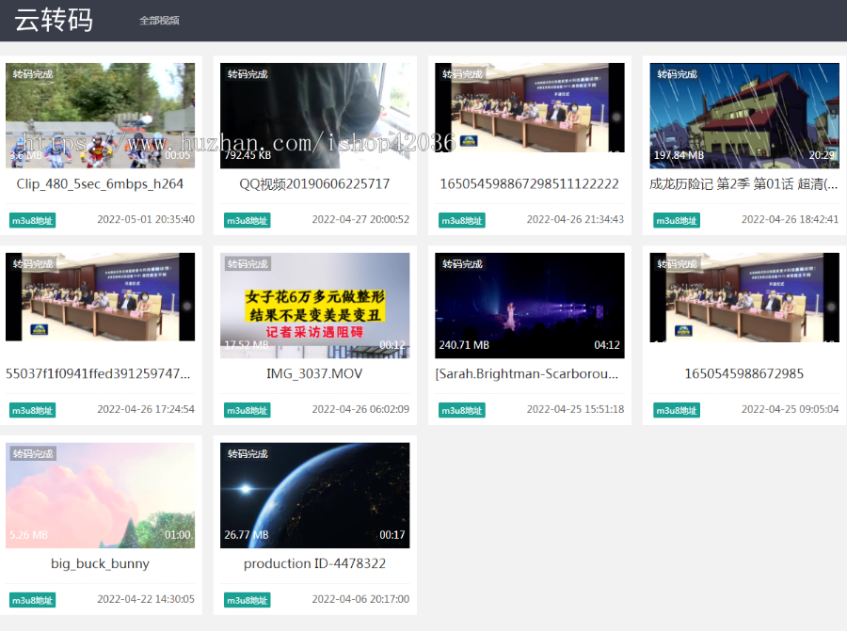Click the Clip_480_5sec_6mbps_h264 title
This screenshot has width=847, height=631.
[x=100, y=184]
